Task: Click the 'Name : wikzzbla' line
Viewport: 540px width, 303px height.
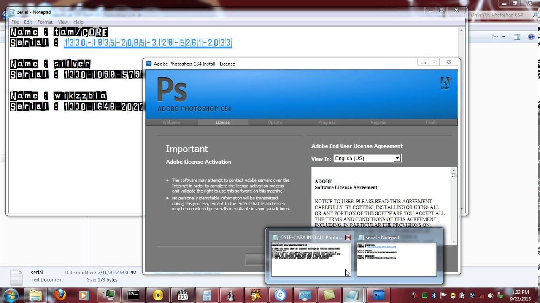Action: point(58,96)
